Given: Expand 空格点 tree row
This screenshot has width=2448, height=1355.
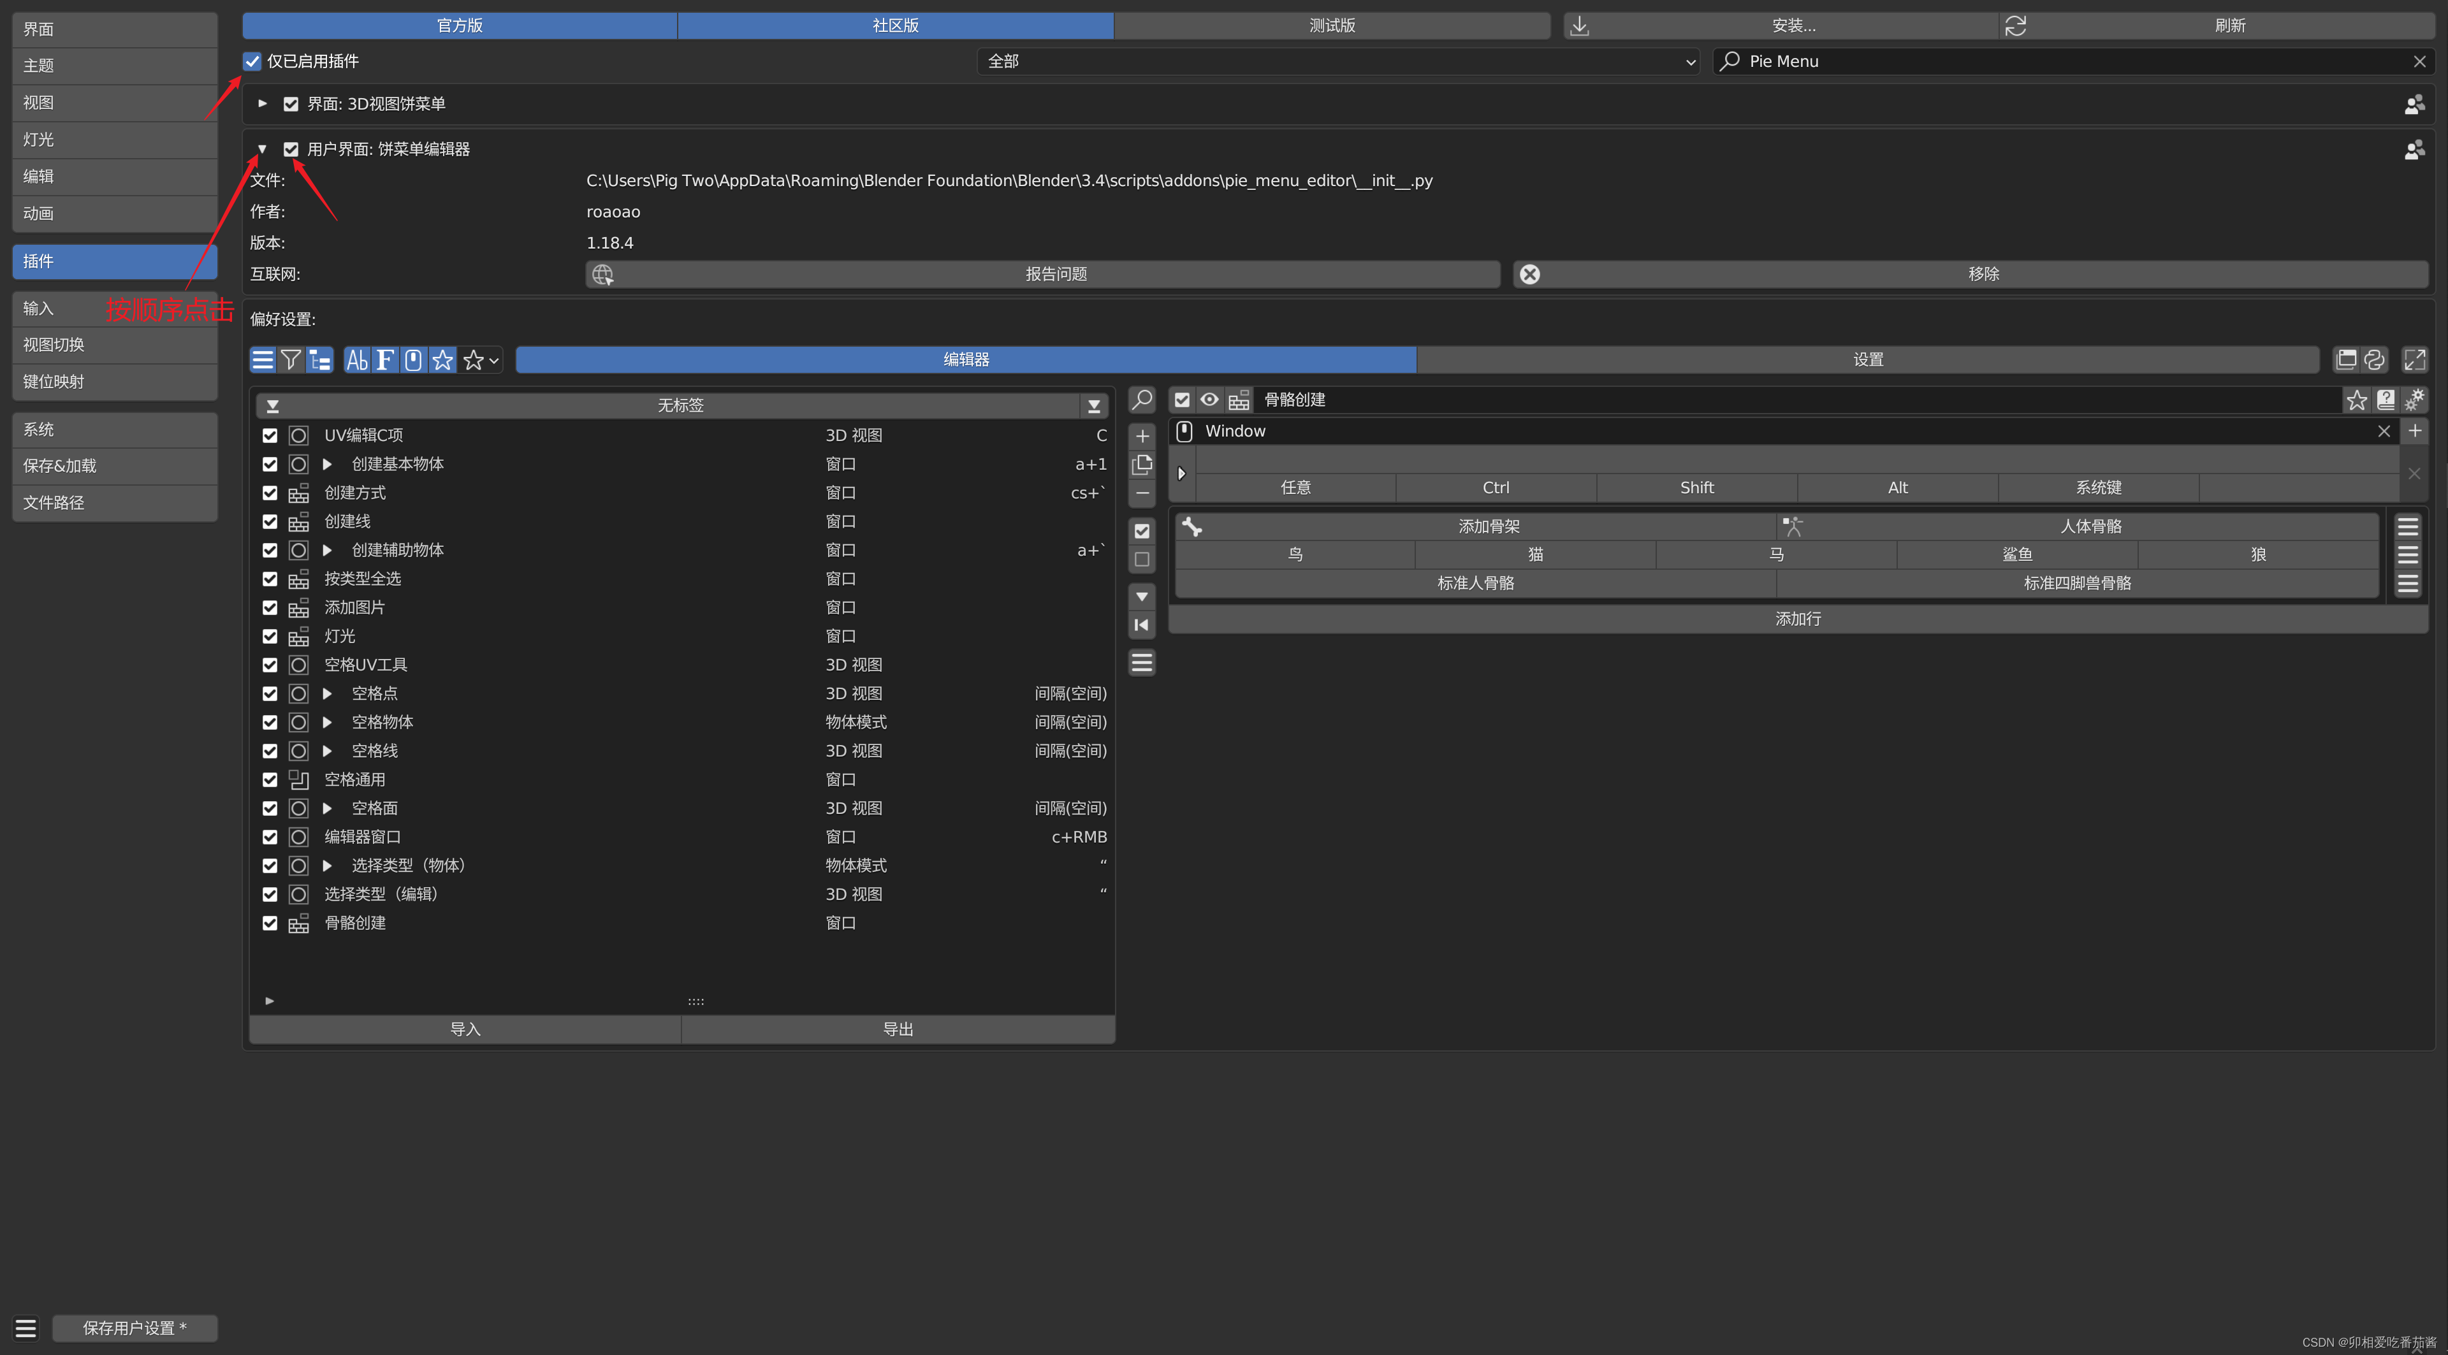Looking at the screenshot, I should (327, 693).
